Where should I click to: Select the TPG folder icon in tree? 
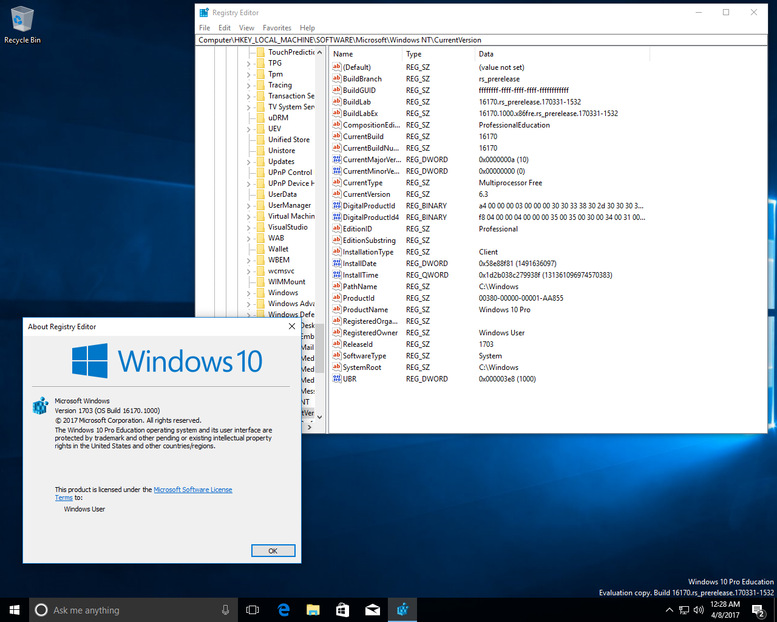point(260,63)
